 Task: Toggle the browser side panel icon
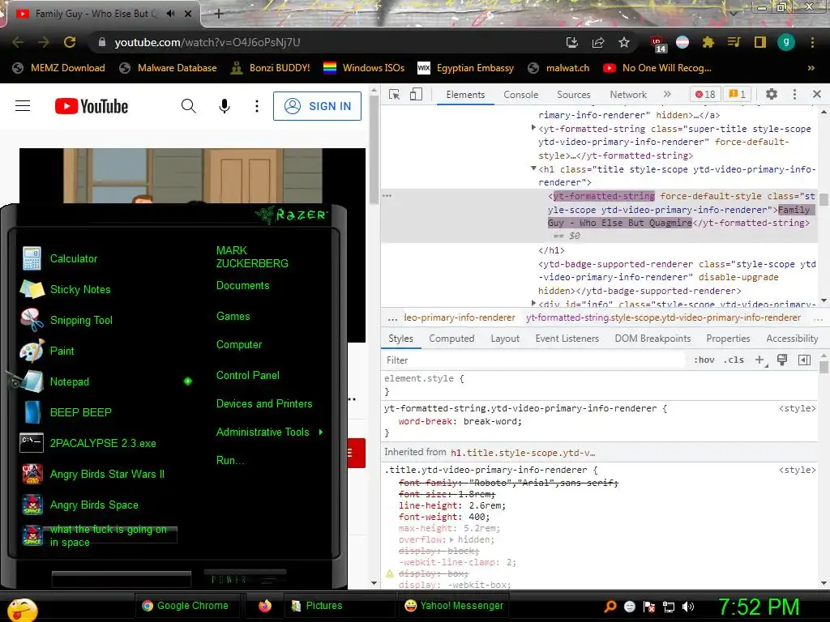point(760,42)
